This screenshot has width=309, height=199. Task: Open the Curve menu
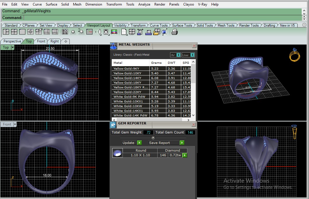tap(37, 4)
